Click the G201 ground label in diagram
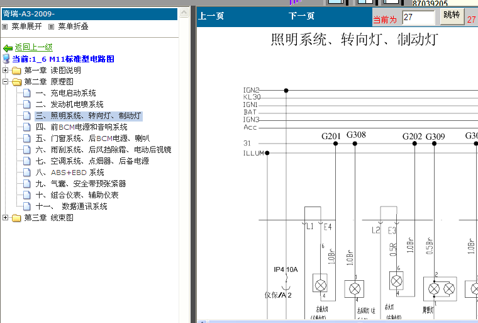The width and height of the screenshot is (478, 323). click(331, 136)
